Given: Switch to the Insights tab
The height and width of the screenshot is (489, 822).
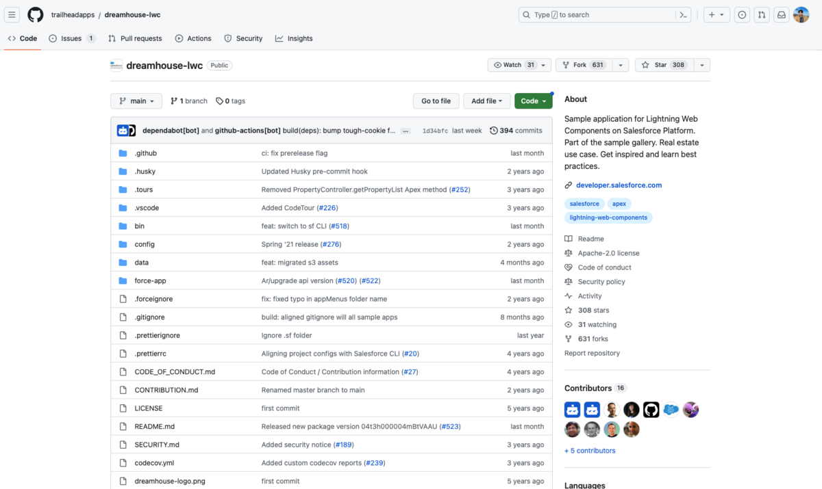Looking at the screenshot, I should tap(294, 39).
